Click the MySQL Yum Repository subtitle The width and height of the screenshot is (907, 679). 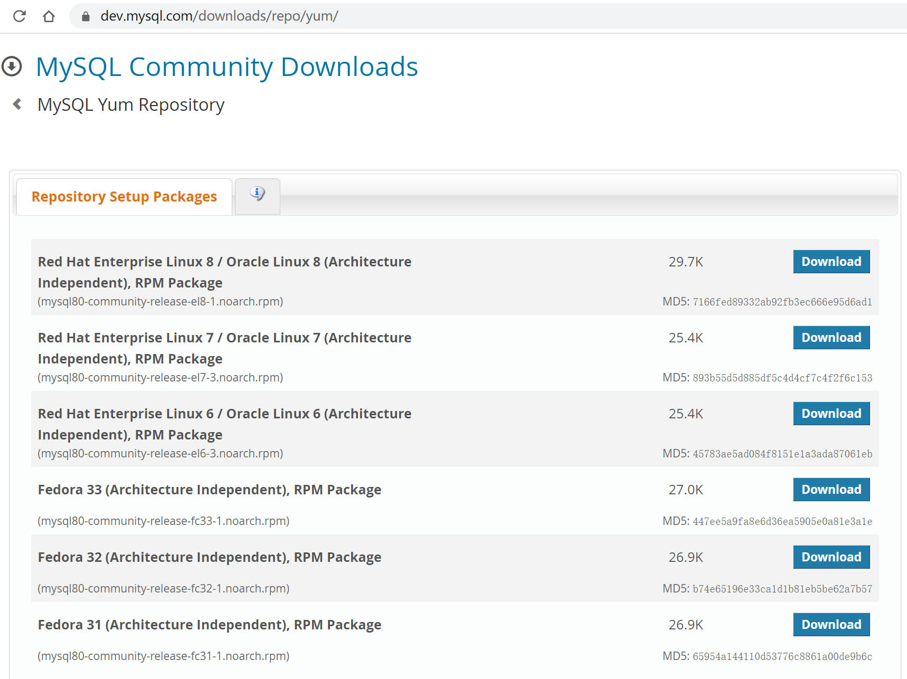131,105
